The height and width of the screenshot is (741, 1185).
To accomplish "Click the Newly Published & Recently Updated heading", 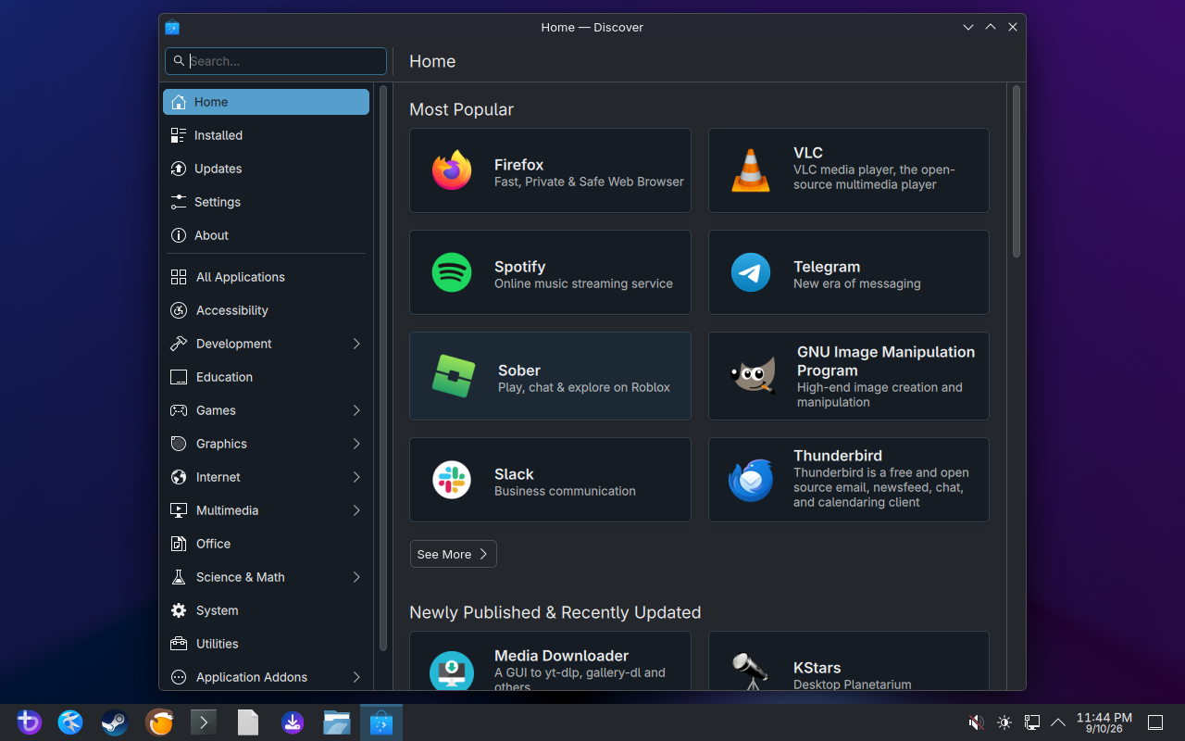I will click(x=555, y=612).
